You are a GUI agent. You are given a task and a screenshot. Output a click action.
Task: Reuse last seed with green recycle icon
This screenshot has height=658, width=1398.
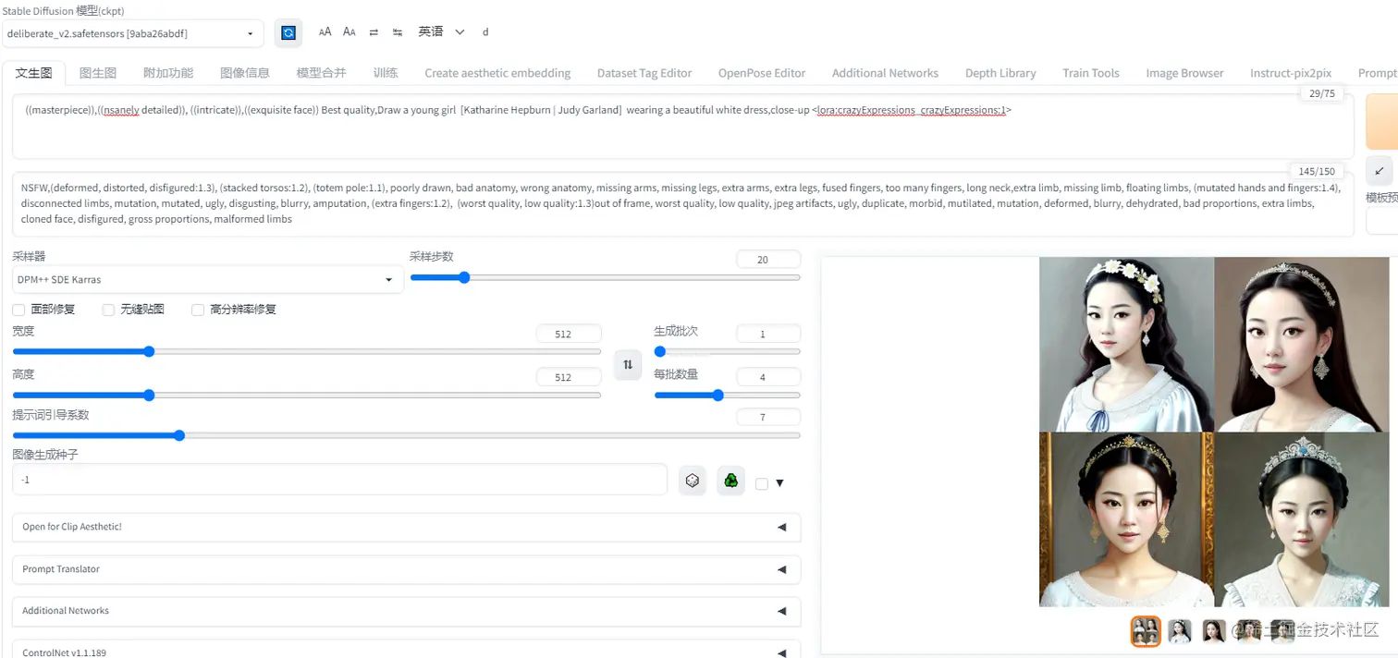730,481
